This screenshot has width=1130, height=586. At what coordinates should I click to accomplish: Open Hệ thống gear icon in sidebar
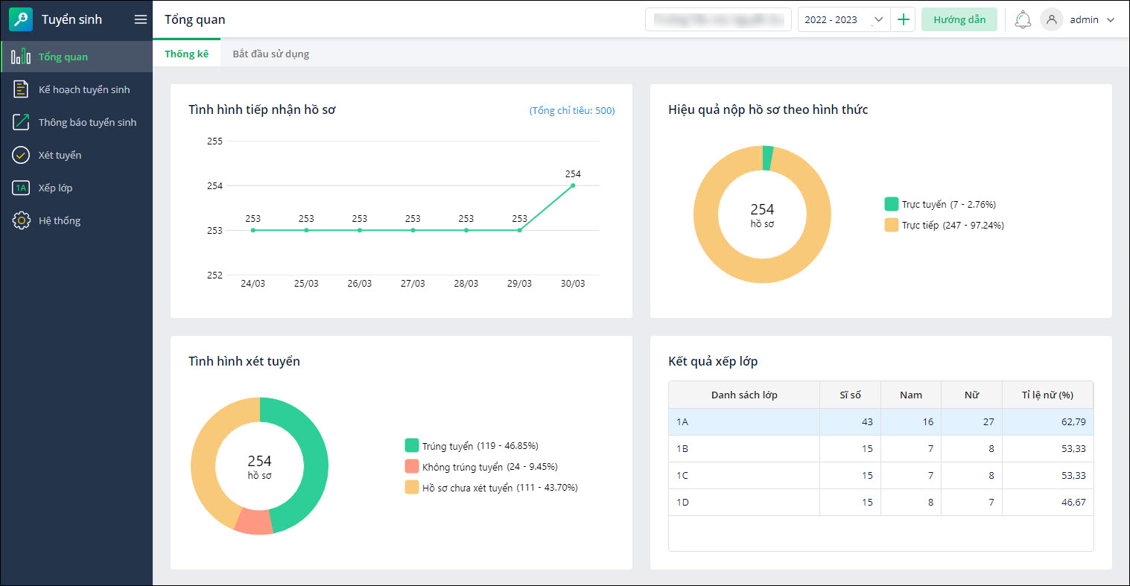click(x=21, y=220)
